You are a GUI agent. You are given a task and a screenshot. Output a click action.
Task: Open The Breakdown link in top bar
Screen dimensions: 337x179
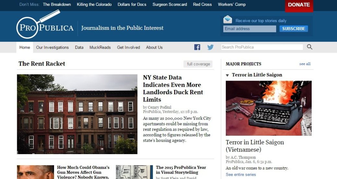coord(57,4)
